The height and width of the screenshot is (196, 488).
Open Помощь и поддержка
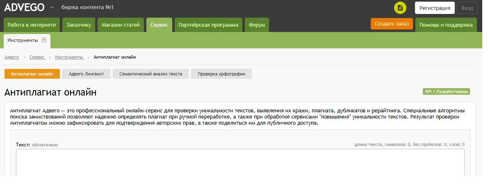tap(446, 25)
